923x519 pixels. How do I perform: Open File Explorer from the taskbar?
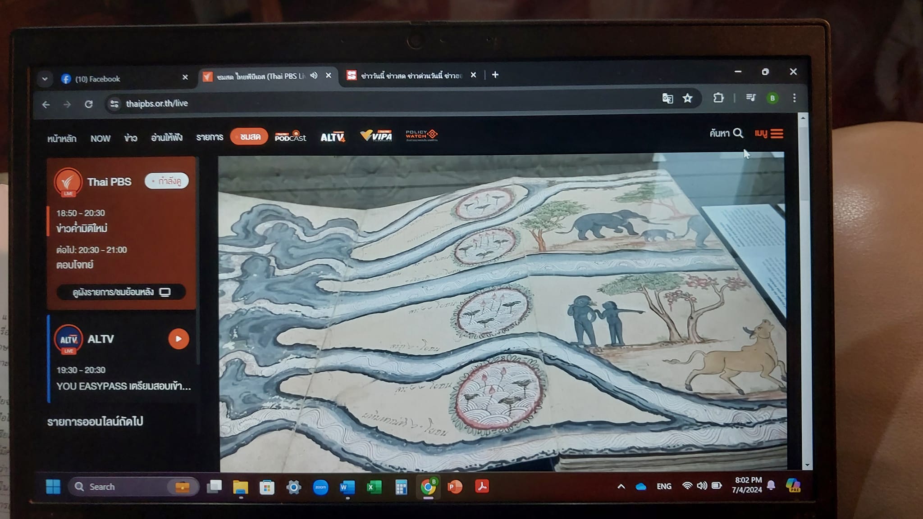pyautogui.click(x=241, y=487)
